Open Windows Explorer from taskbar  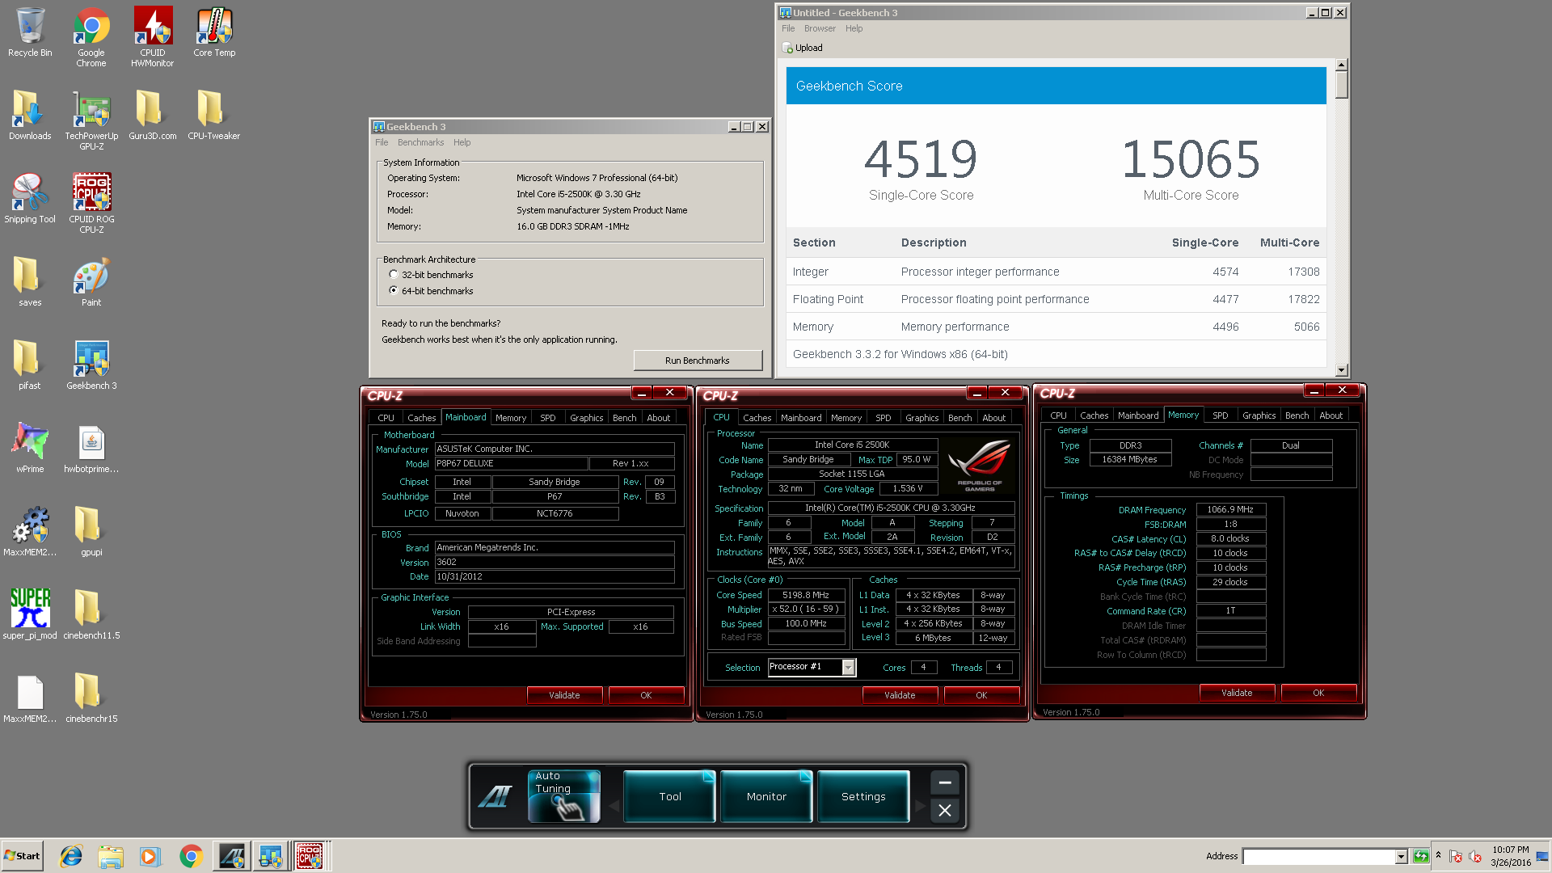point(111,856)
